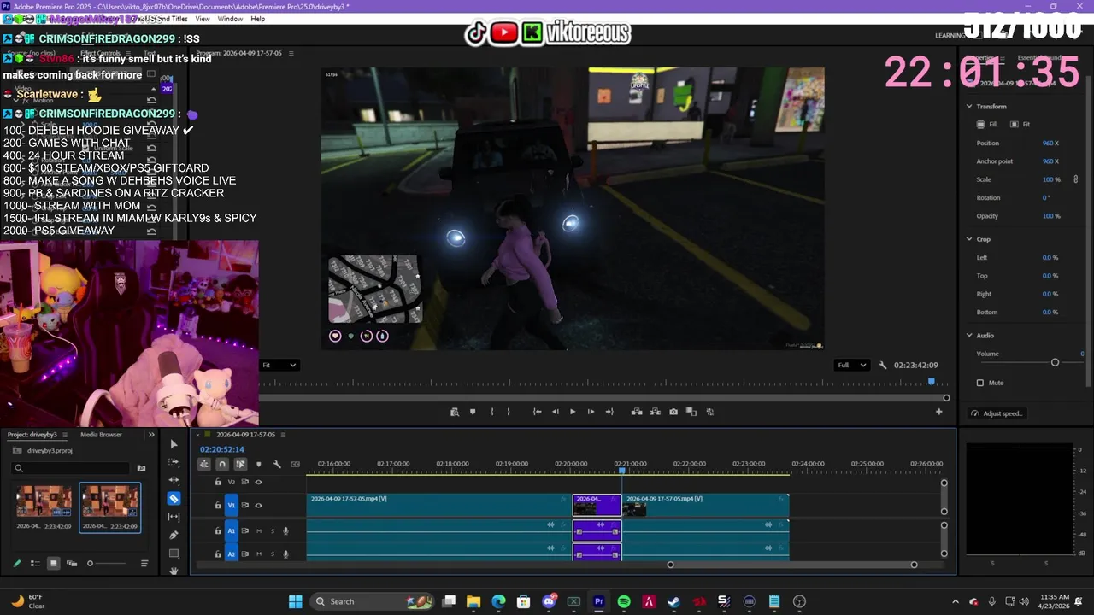
Task: Mute track A1
Action: [x=259, y=530]
